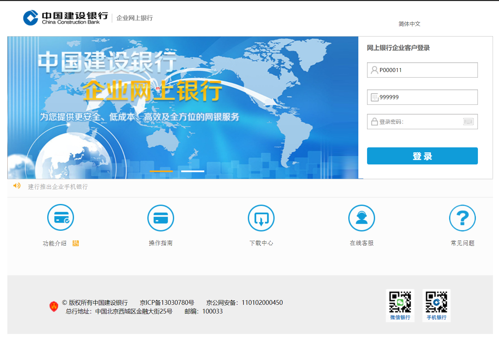
Task: Select the first orange banner slide indicator
Action: tap(161, 171)
